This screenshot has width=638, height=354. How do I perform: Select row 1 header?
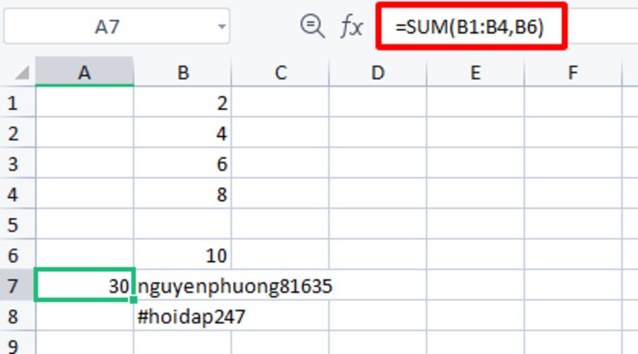coord(12,103)
